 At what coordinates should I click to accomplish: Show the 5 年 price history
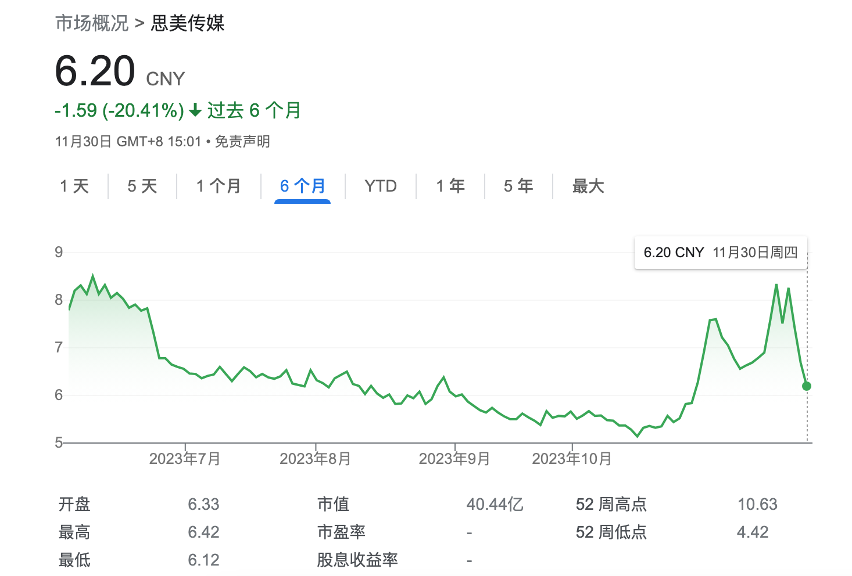(x=518, y=186)
